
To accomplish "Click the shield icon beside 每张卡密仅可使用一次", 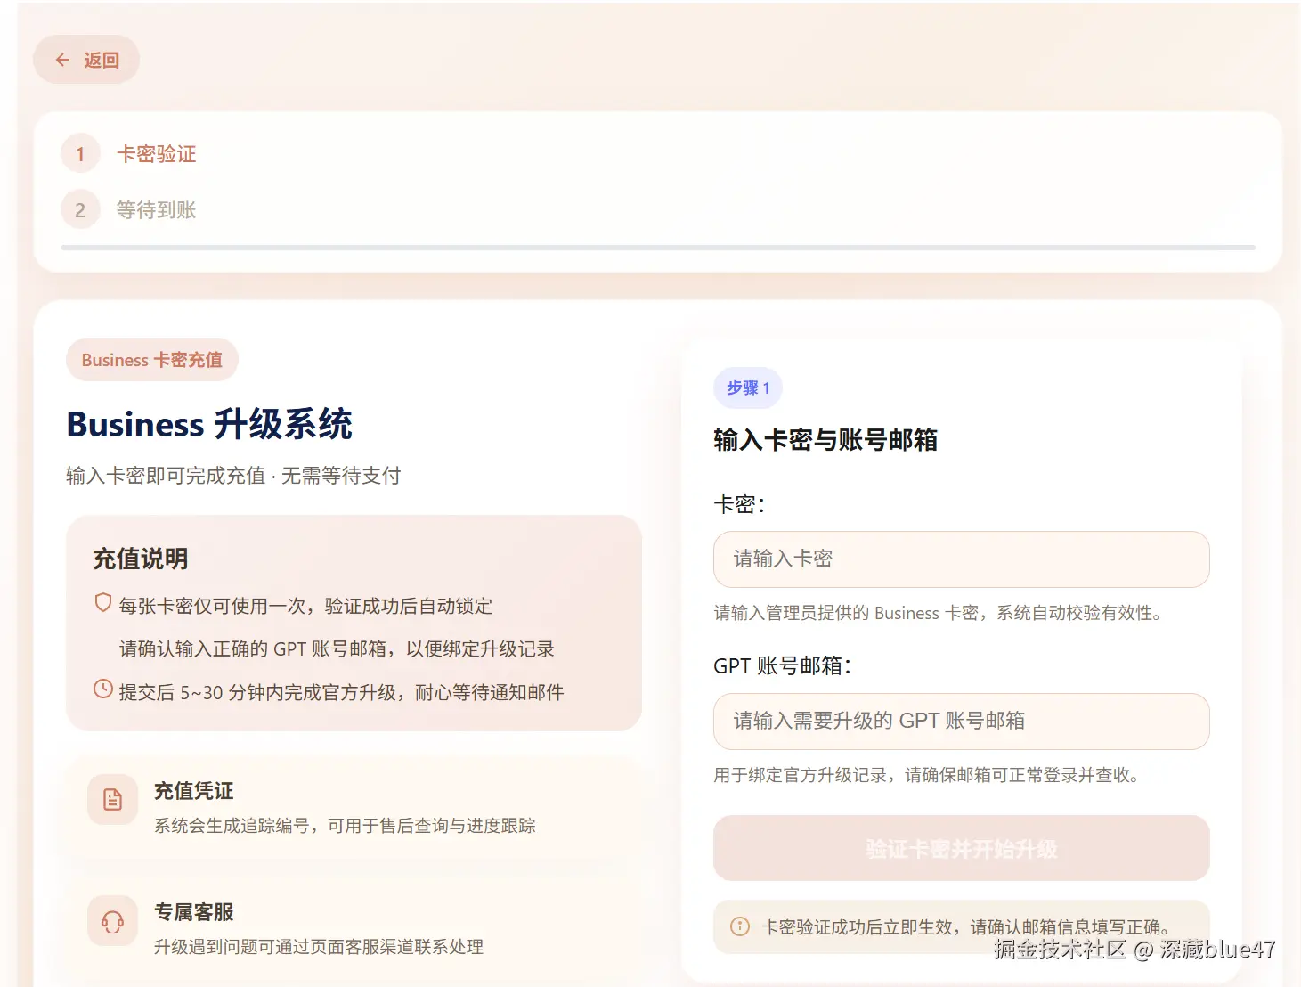I will coord(103,603).
